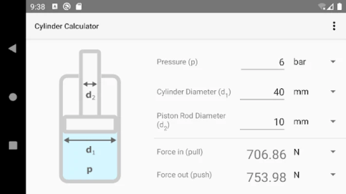Screen dimensions: 346x194
Task: Click the cylinder diagram d2 arrow
Action: pos(90,84)
